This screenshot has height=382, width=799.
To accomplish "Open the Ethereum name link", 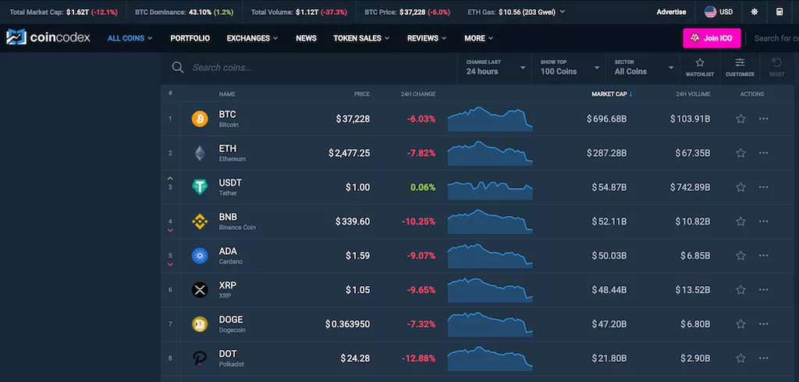I will pos(233,159).
